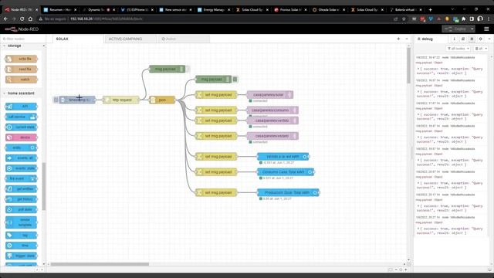Collapse the home assistant palette category
Viewport: 494px width, 278px height.
(21, 93)
